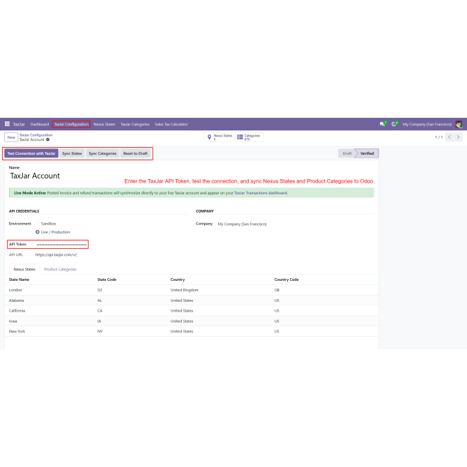Click the 1 / 1 record pager counter
This screenshot has height=467, width=467.
[x=438, y=137]
